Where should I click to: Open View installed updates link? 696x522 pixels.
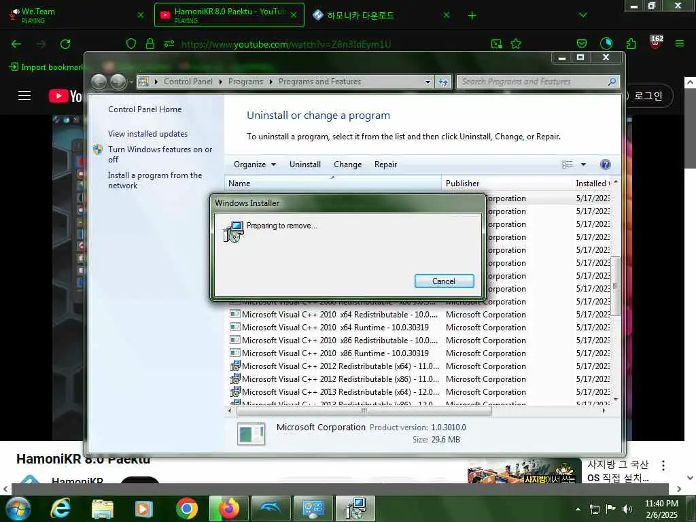coord(147,134)
